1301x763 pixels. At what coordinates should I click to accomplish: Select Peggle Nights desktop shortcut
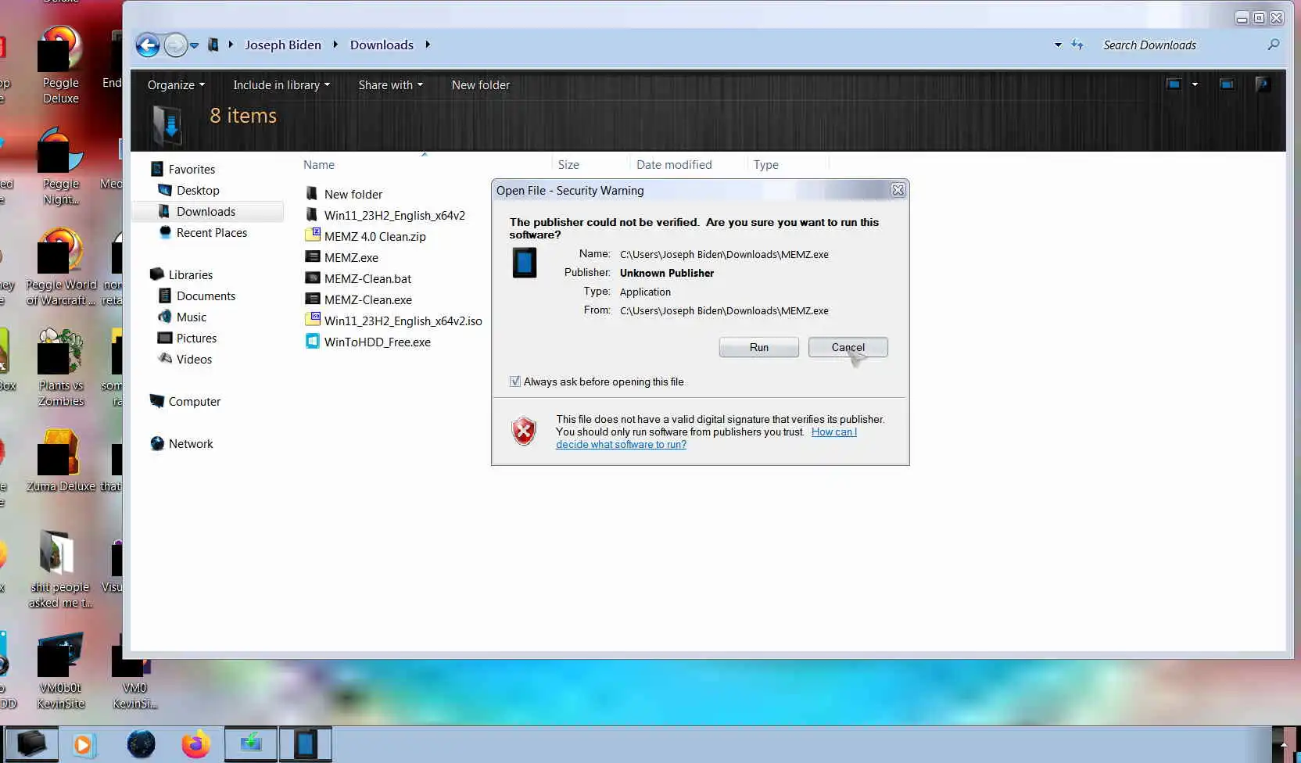(x=60, y=166)
